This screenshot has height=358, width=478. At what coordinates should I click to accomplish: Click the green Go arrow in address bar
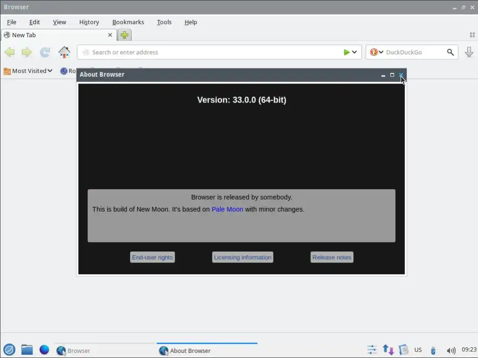pos(347,52)
